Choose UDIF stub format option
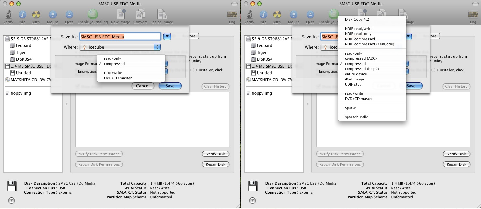The height and width of the screenshot is (209, 481). [x=372, y=84]
